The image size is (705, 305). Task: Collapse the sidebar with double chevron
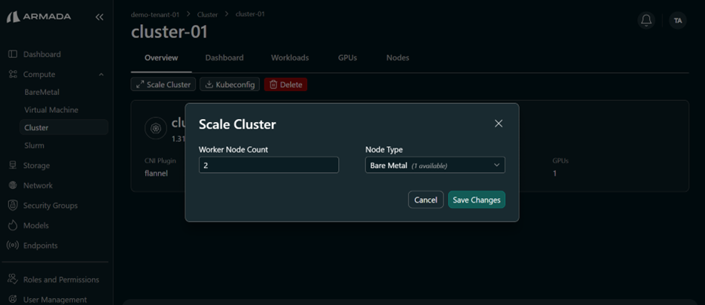[99, 17]
